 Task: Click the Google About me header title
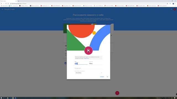tap(9, 9)
